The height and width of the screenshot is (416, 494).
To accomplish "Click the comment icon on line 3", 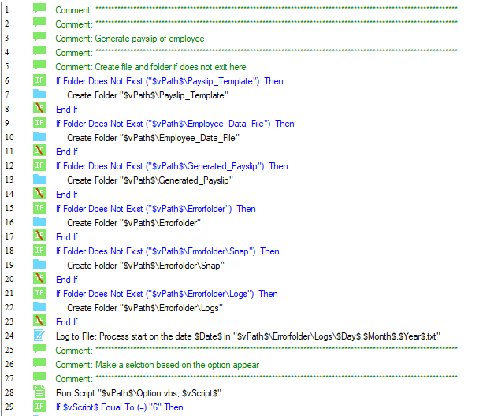I will [39, 37].
